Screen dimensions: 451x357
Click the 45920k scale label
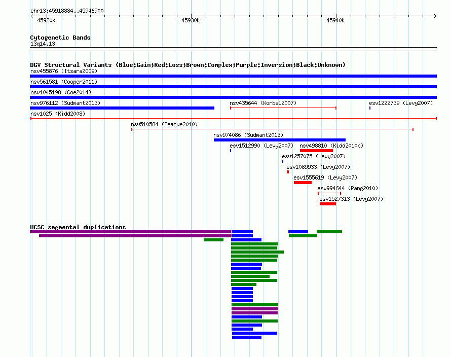pyautogui.click(x=46, y=20)
